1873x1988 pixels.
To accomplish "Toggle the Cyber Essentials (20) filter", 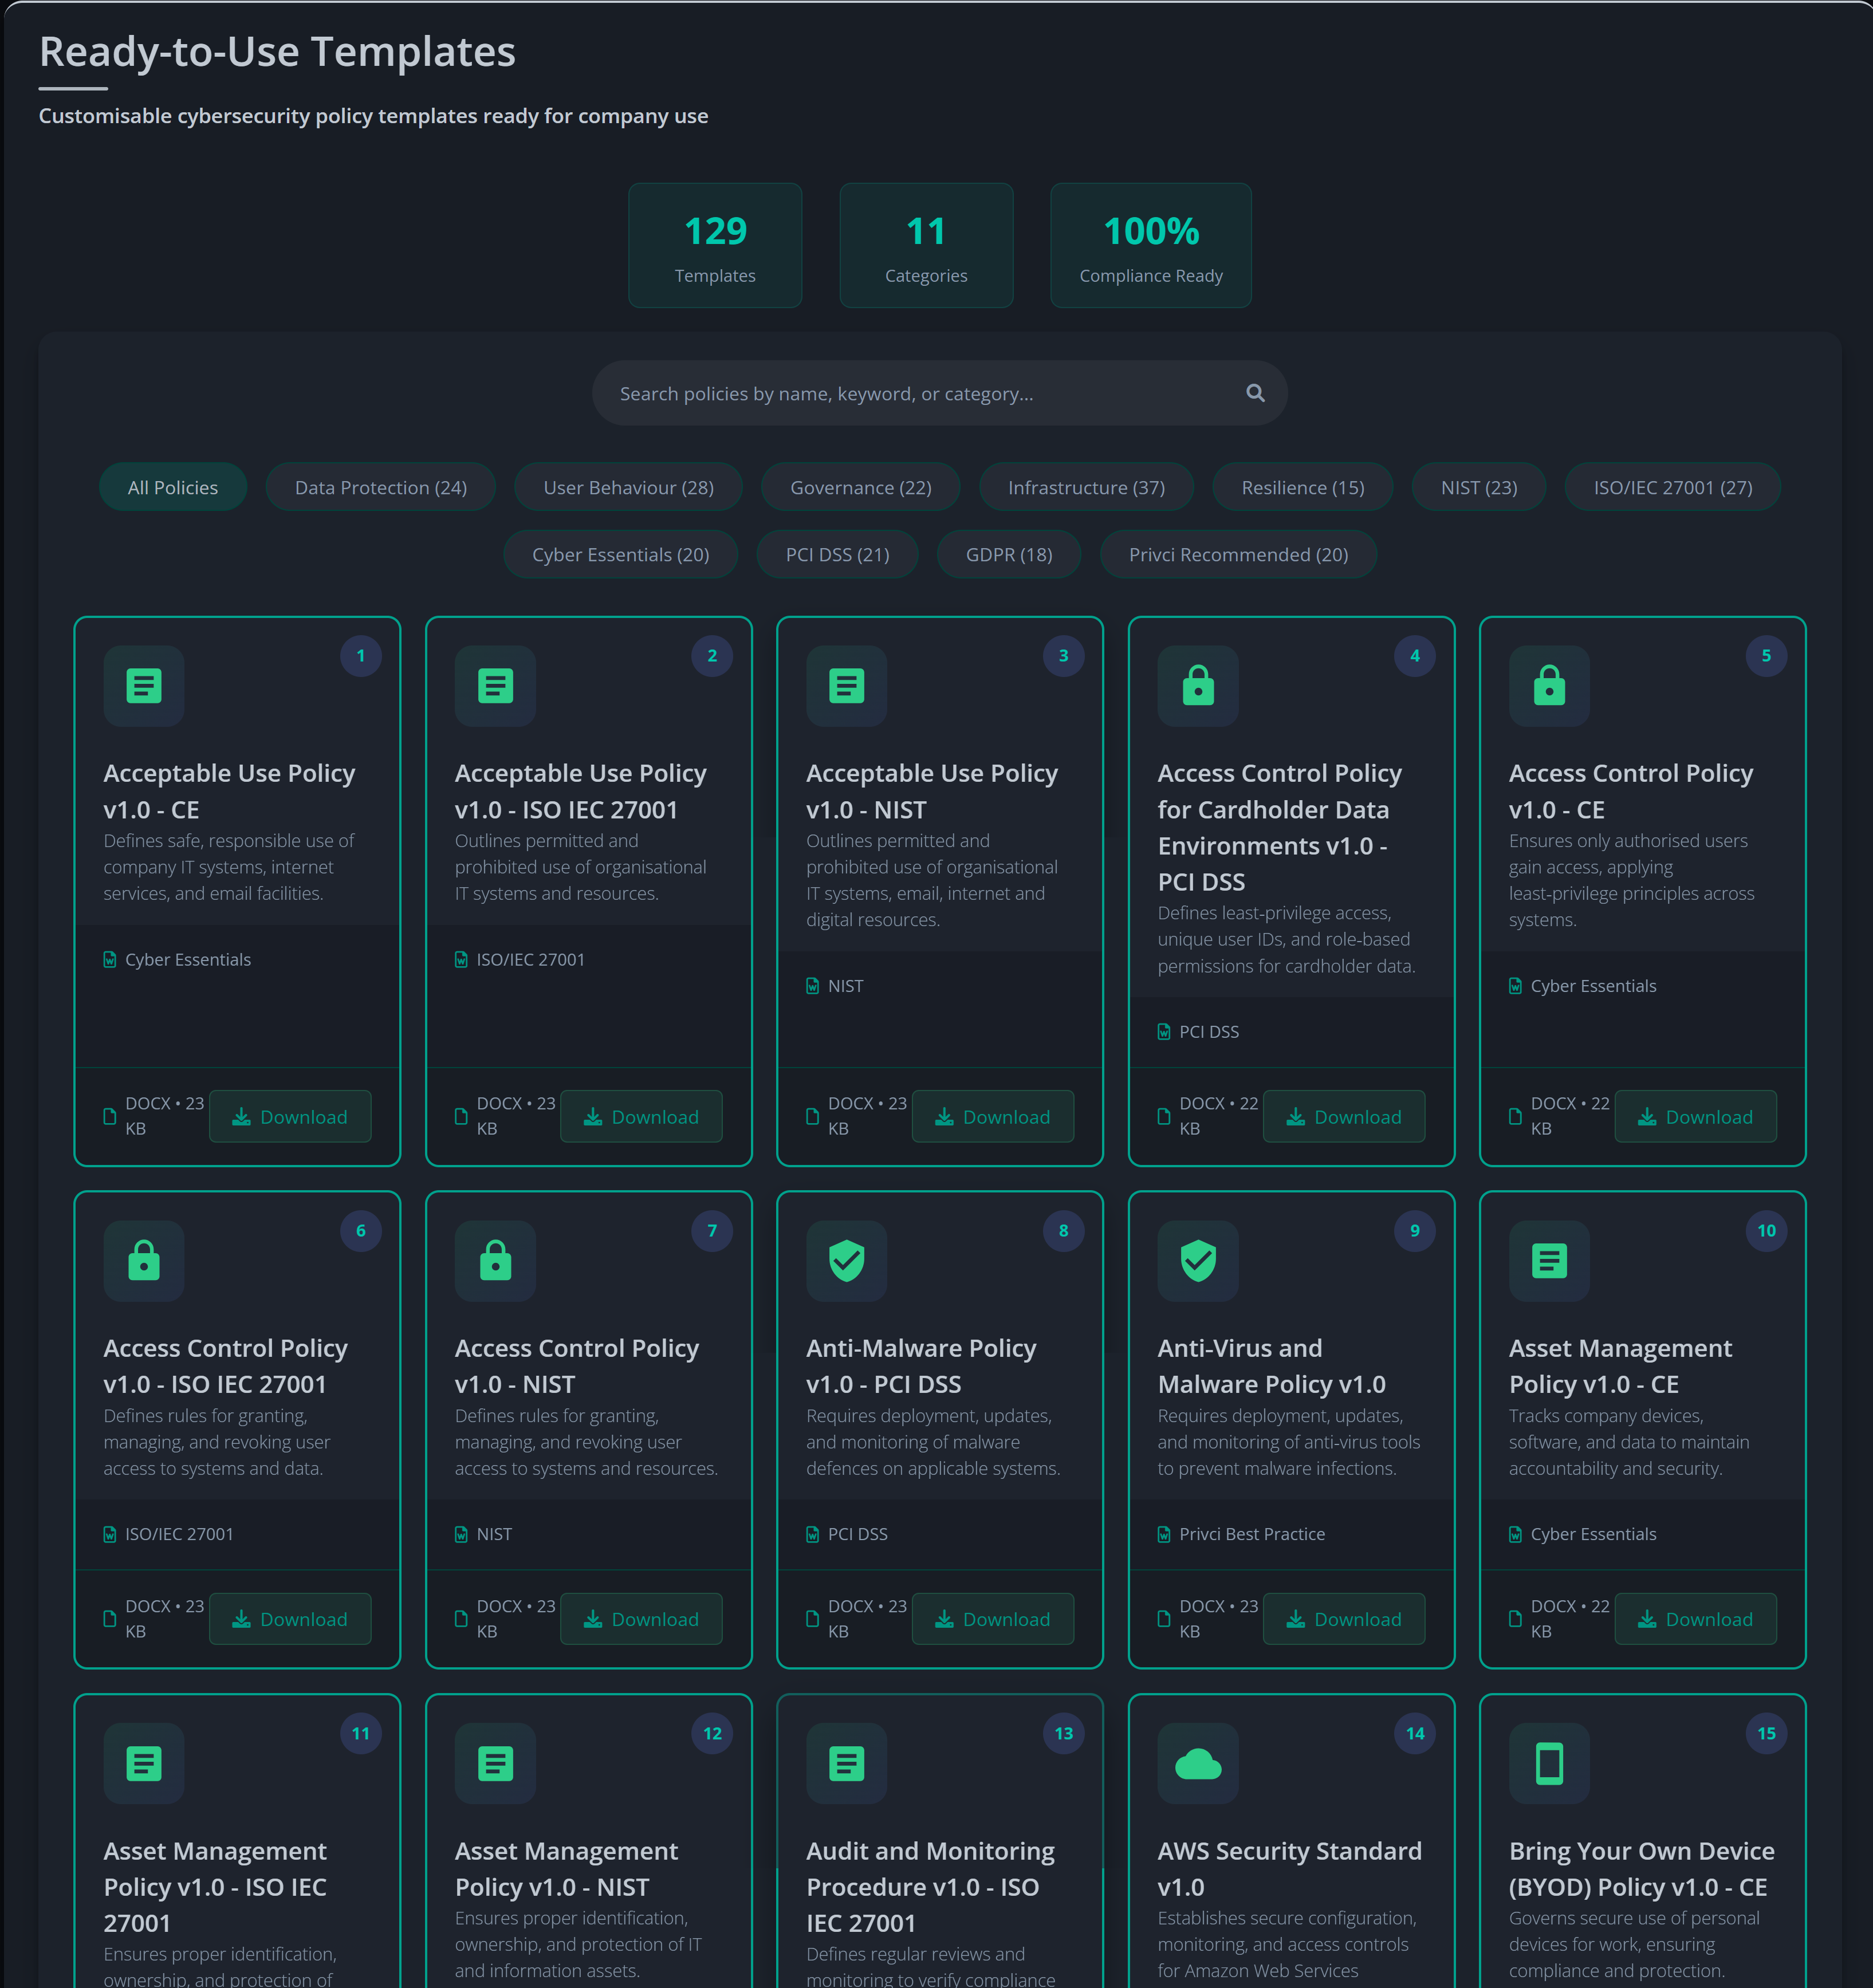I will [x=620, y=554].
